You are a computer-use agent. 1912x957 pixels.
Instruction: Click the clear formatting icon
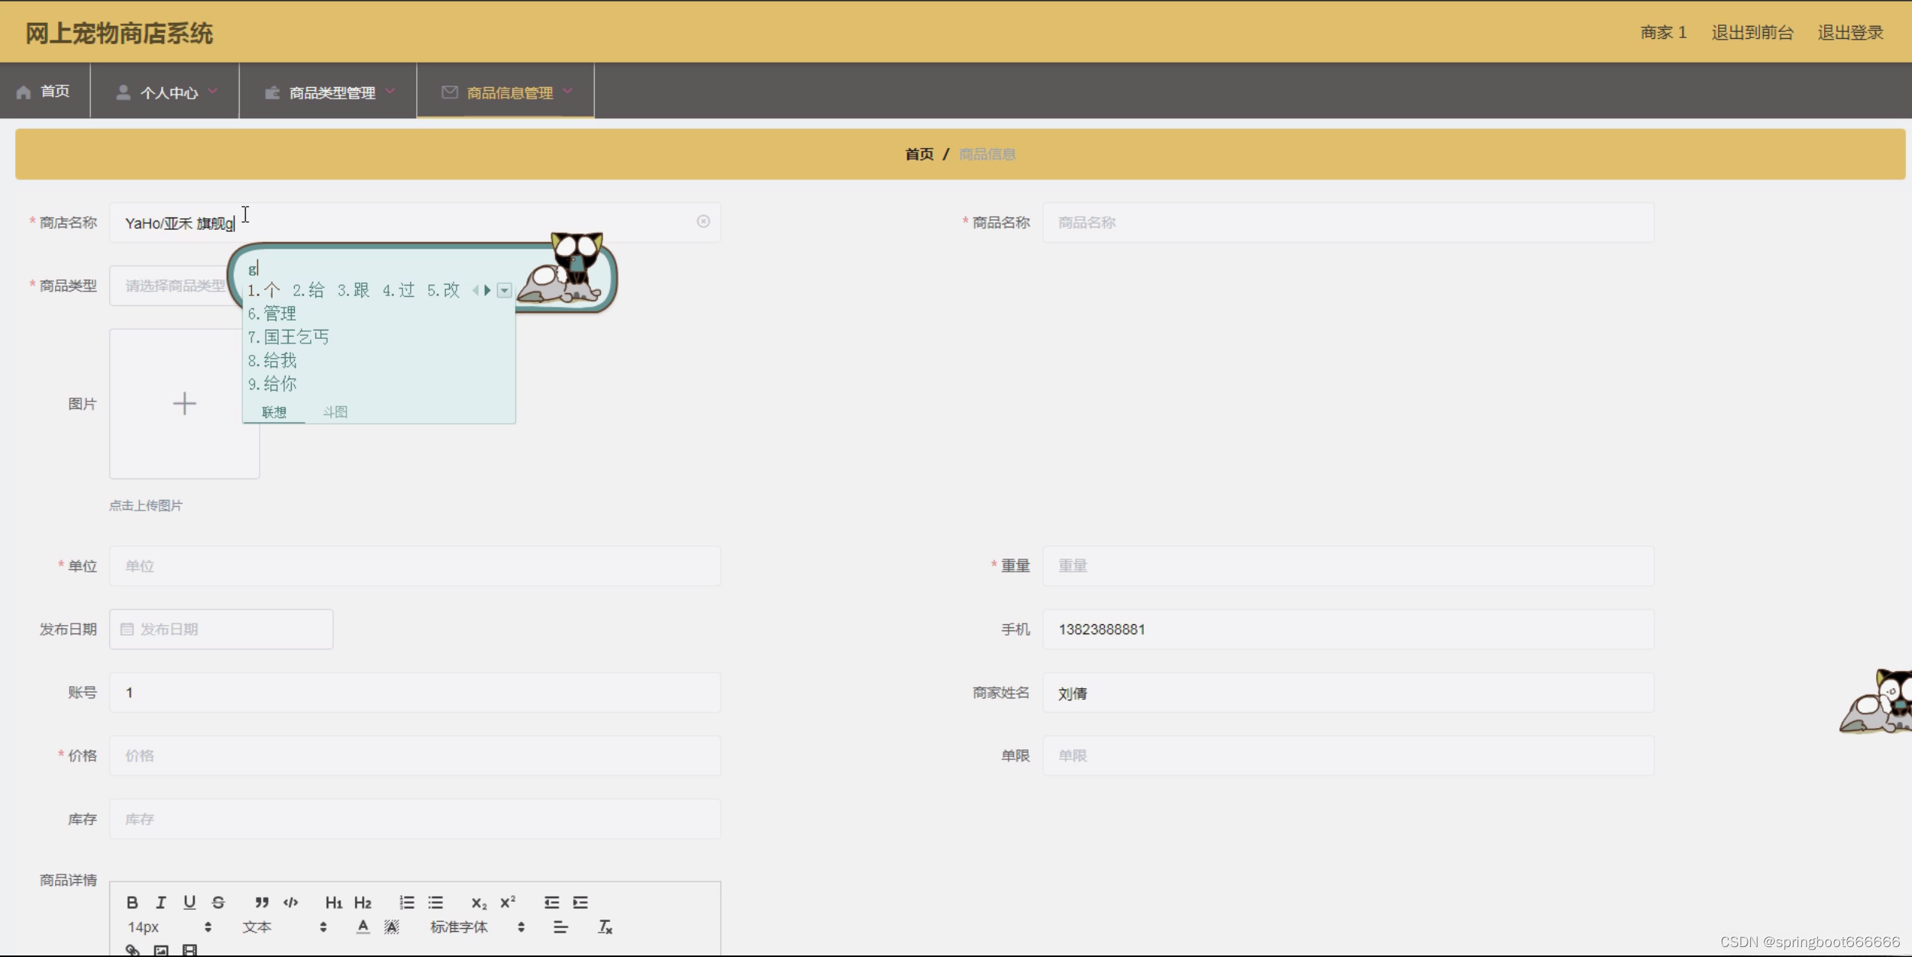point(605,926)
